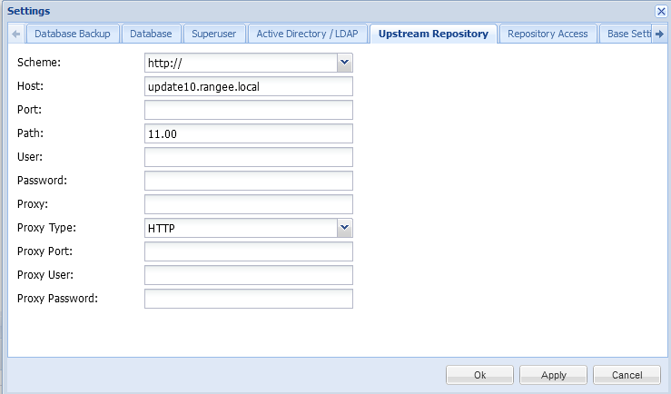Cancel the settings changes
The image size is (671, 394).
pos(627,375)
